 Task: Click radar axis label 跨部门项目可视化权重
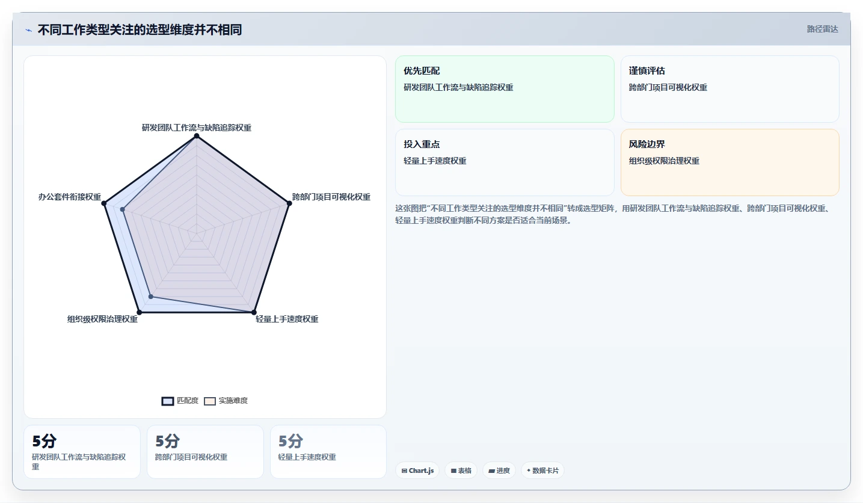point(331,197)
